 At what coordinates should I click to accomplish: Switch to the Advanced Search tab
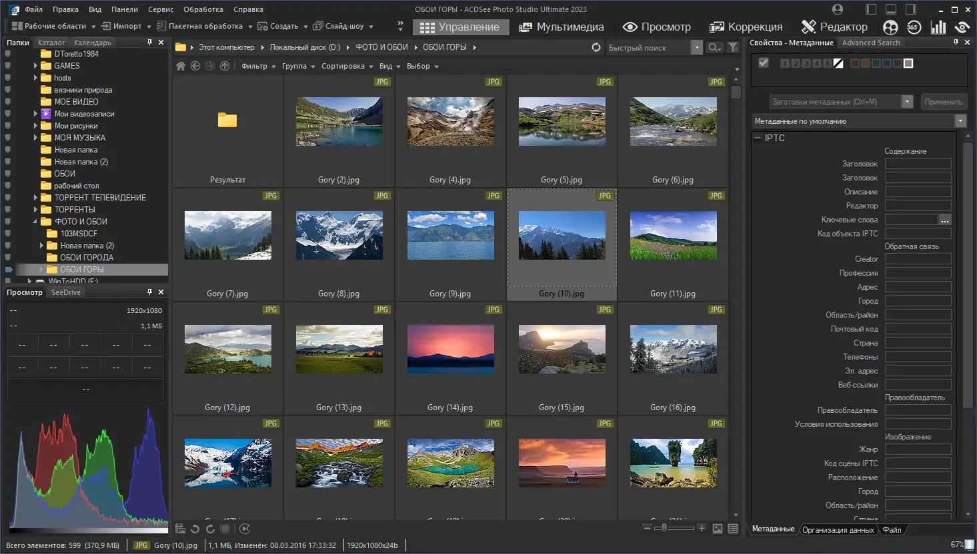click(871, 43)
